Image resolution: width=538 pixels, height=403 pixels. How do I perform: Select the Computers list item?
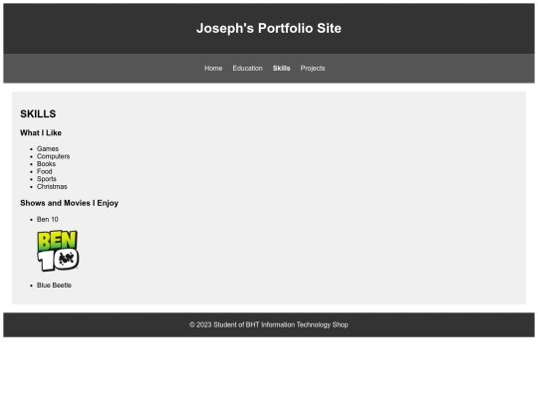click(53, 156)
